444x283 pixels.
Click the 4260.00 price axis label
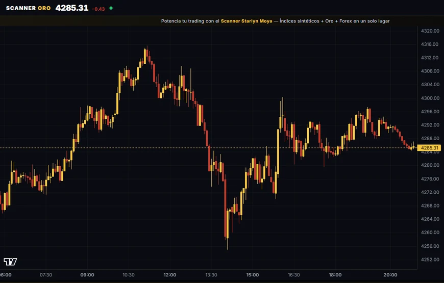(x=430, y=233)
